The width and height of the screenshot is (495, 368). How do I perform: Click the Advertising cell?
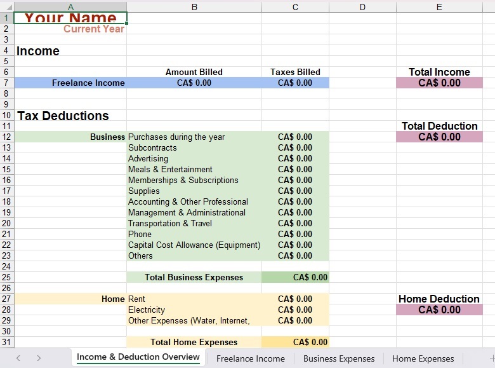point(194,158)
